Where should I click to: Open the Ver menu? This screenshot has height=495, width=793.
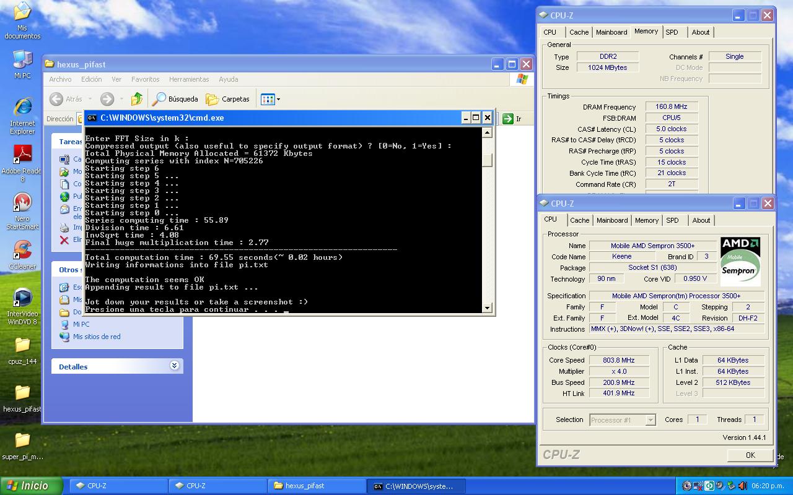[116, 79]
